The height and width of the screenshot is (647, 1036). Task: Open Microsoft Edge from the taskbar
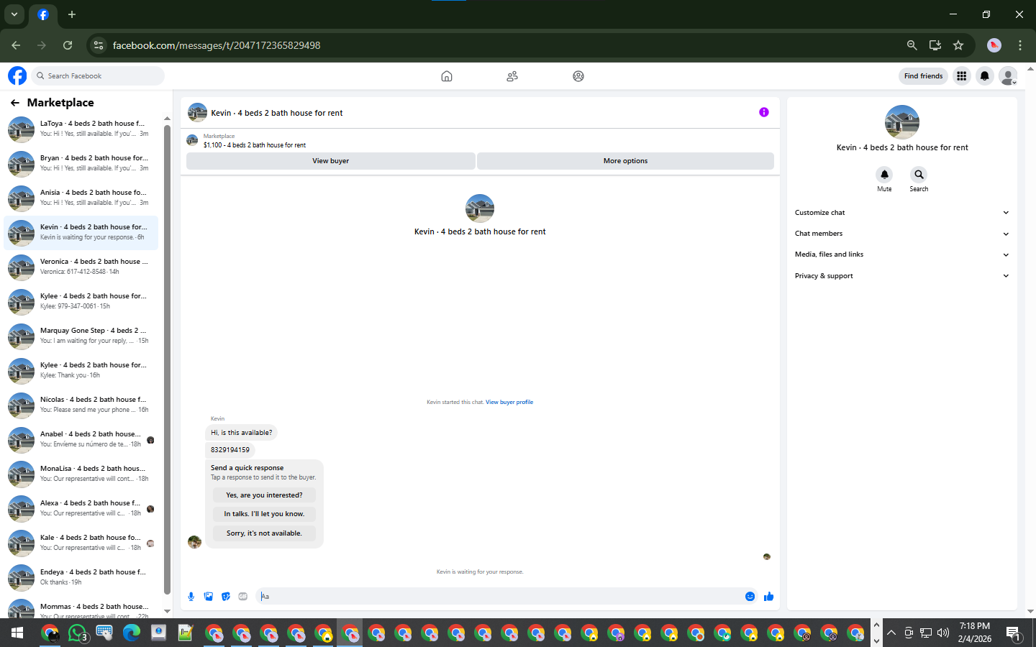(132, 633)
